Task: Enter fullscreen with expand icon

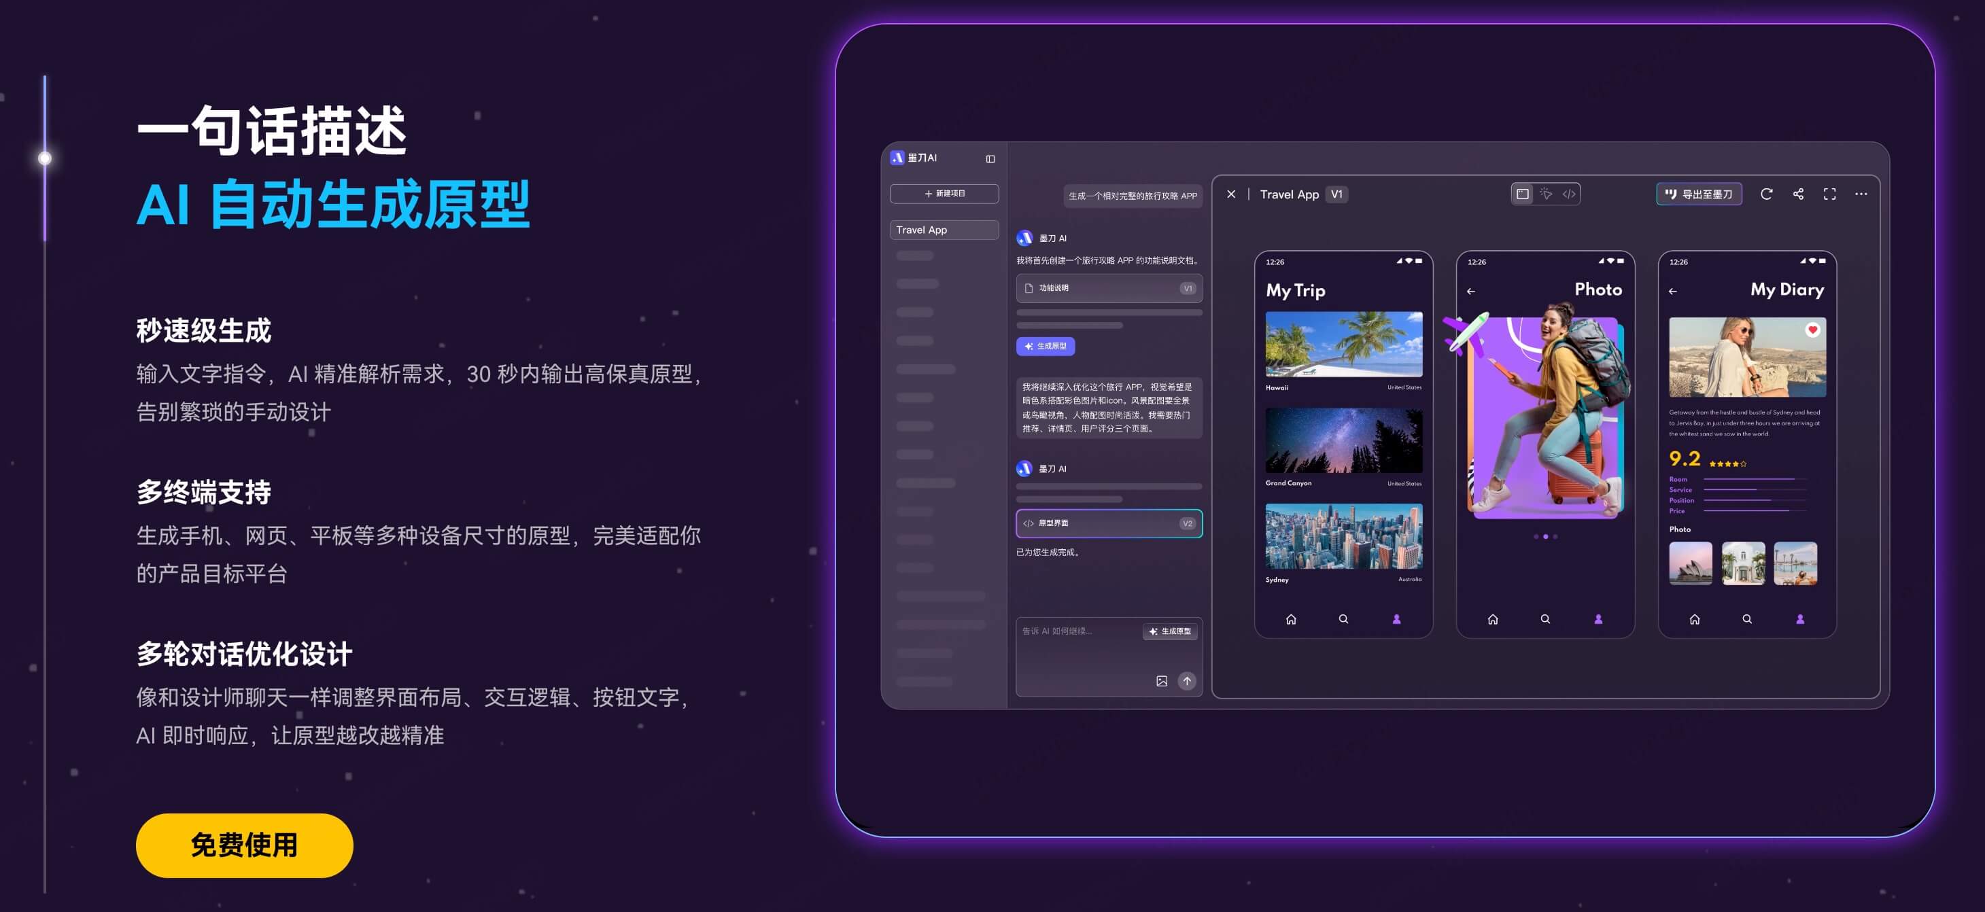Action: tap(1829, 194)
